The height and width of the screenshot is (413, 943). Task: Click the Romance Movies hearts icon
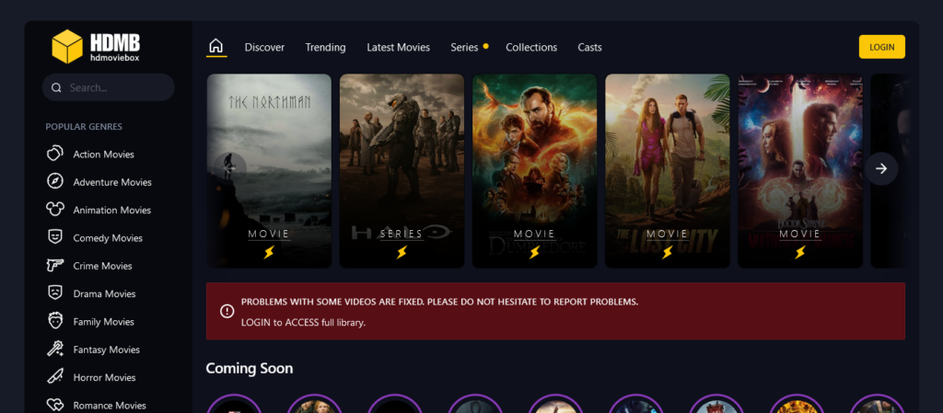54,405
